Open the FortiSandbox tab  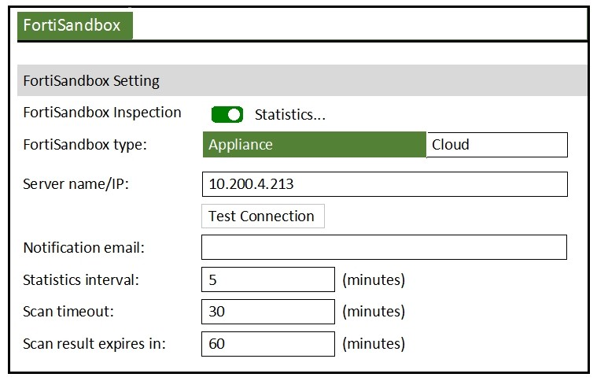pos(75,25)
